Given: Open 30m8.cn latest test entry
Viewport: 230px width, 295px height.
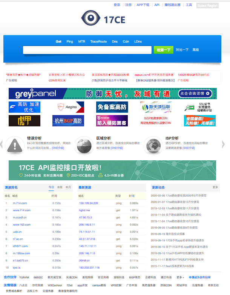Looking at the screenshot, I should point(84,260).
